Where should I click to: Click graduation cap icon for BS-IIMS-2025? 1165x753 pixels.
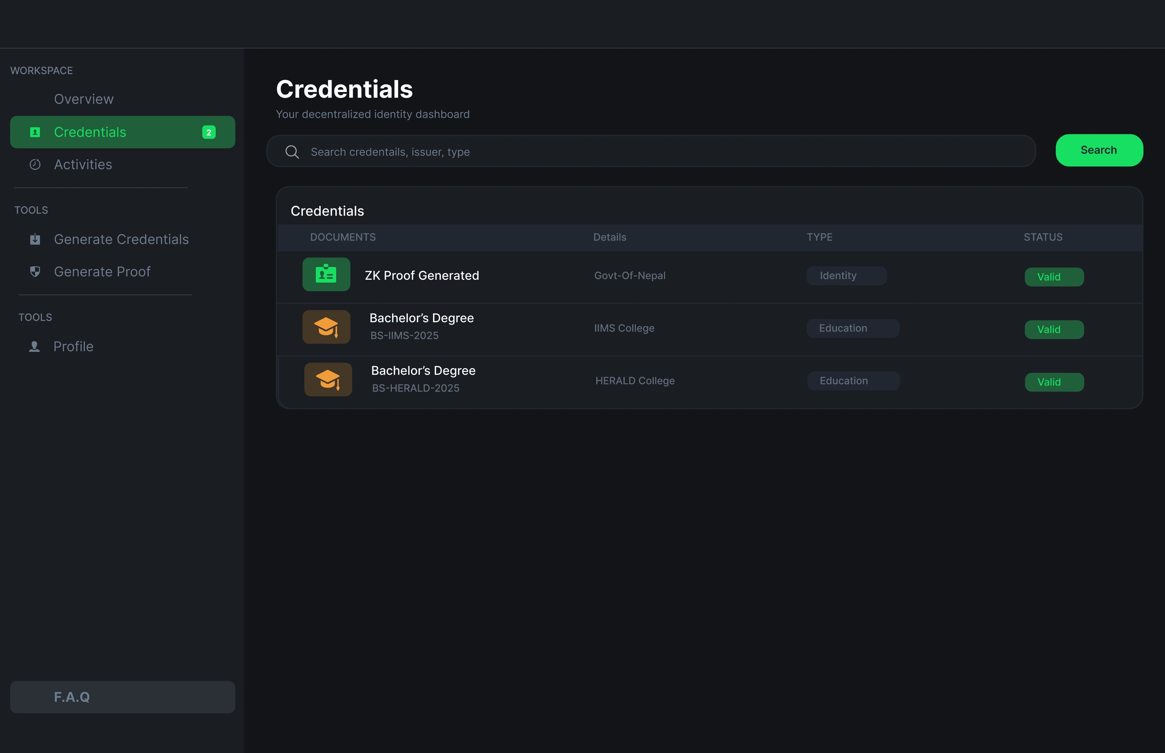326,327
